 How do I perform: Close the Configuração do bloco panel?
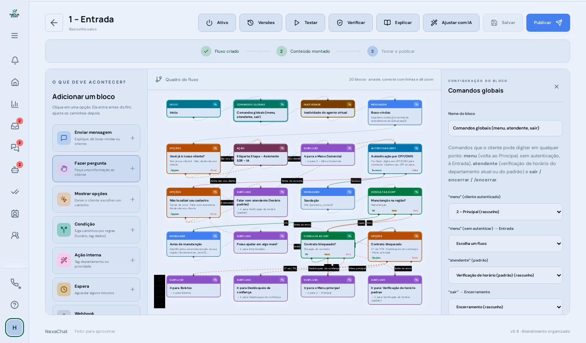click(556, 87)
